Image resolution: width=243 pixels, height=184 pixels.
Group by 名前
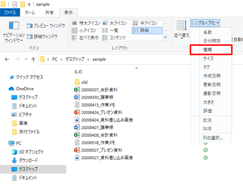[211, 32]
